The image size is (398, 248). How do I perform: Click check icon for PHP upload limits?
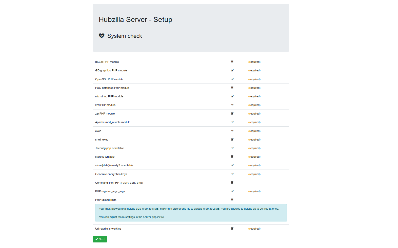[232, 200]
